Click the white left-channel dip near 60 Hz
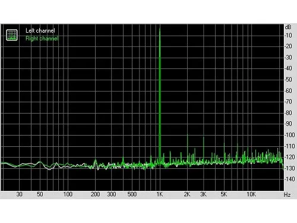This screenshot has width=297, height=223. pyautogui.click(x=49, y=169)
